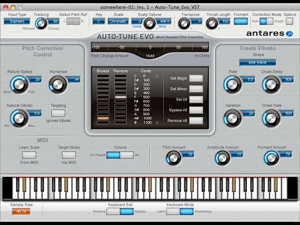The height and width of the screenshot is (225, 300).
Task: Click the Options button
Action: pyautogui.click(x=289, y=21)
